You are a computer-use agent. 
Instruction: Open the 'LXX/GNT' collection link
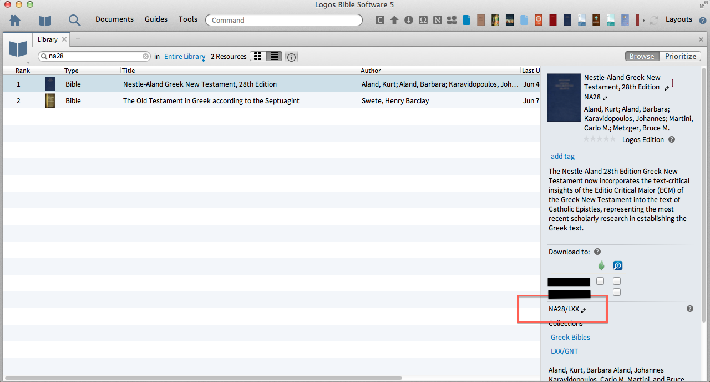[x=565, y=351]
